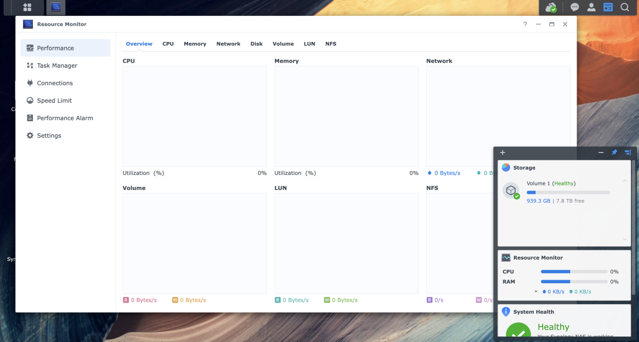The height and width of the screenshot is (342, 639).
Task: Add a widget with the plus icon
Action: tap(503, 153)
